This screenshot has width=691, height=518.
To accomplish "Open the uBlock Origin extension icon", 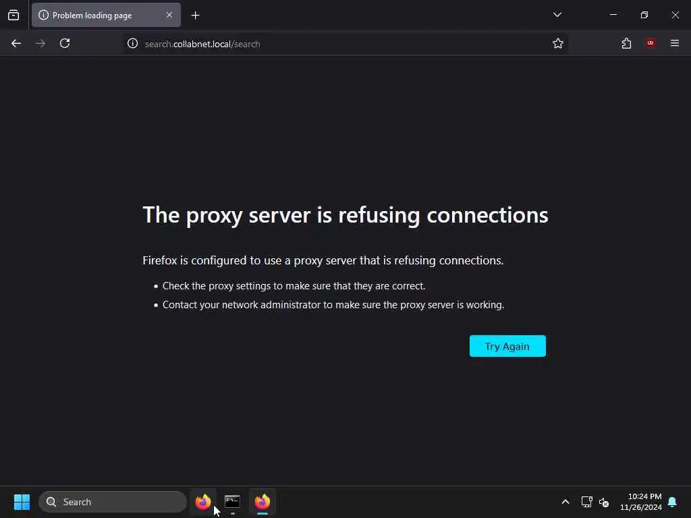I will coord(651,43).
